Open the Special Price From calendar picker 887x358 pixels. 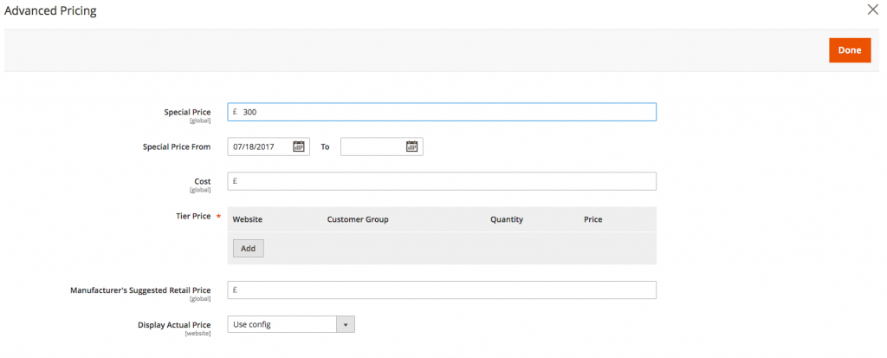coord(298,146)
